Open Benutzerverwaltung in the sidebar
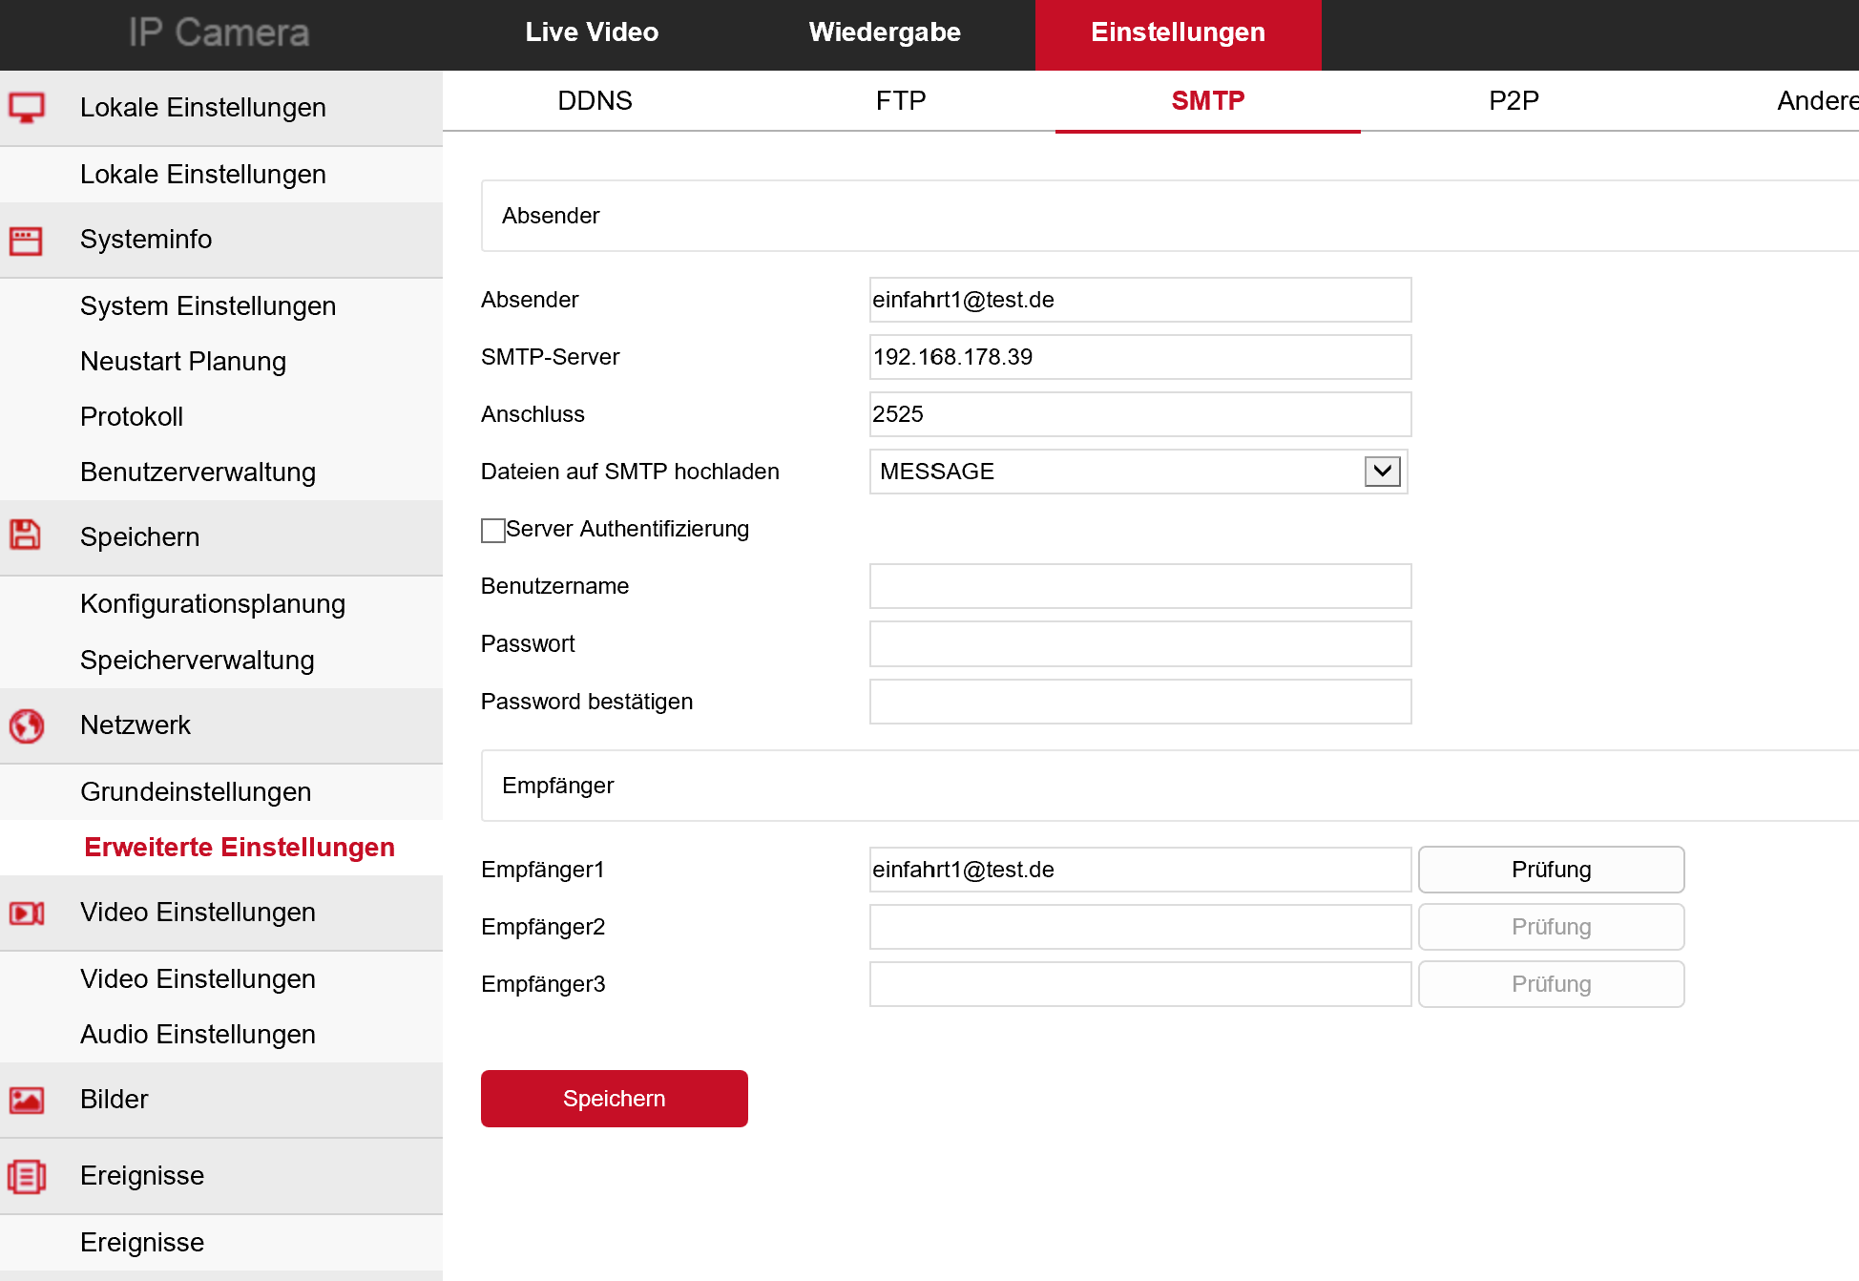 198,472
